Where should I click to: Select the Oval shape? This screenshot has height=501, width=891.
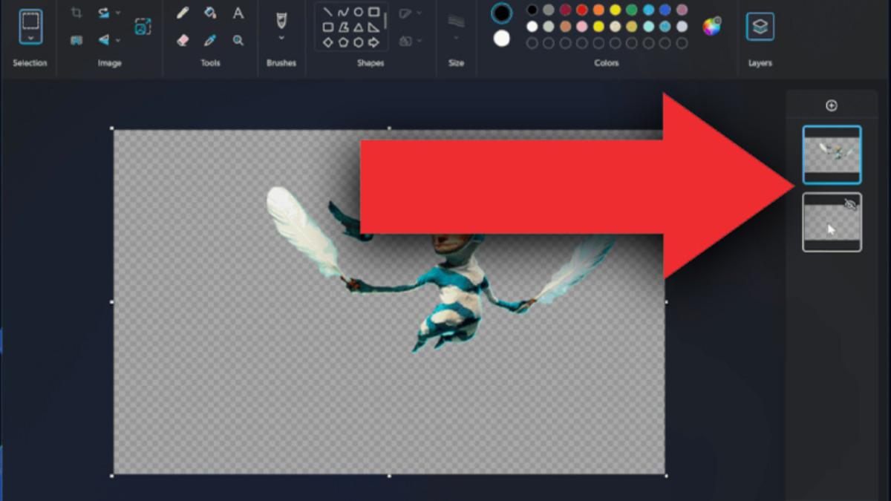[x=358, y=12]
